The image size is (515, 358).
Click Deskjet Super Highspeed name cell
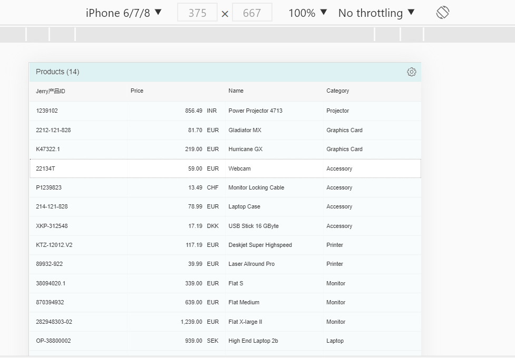pyautogui.click(x=260, y=245)
